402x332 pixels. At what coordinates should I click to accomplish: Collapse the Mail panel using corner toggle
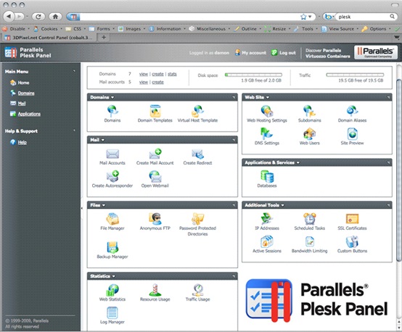click(x=234, y=140)
